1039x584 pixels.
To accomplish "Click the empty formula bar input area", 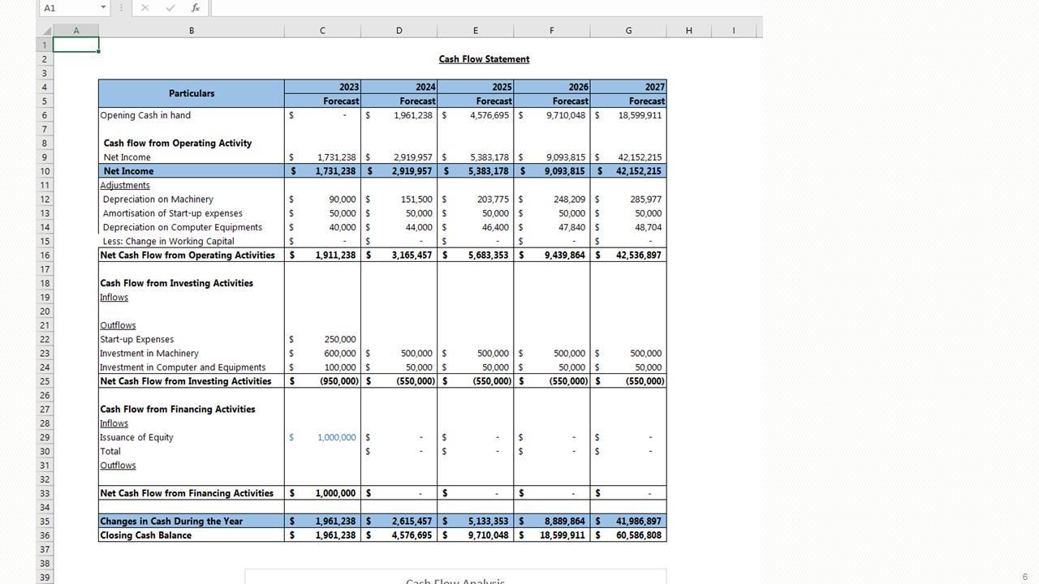I will click(487, 8).
